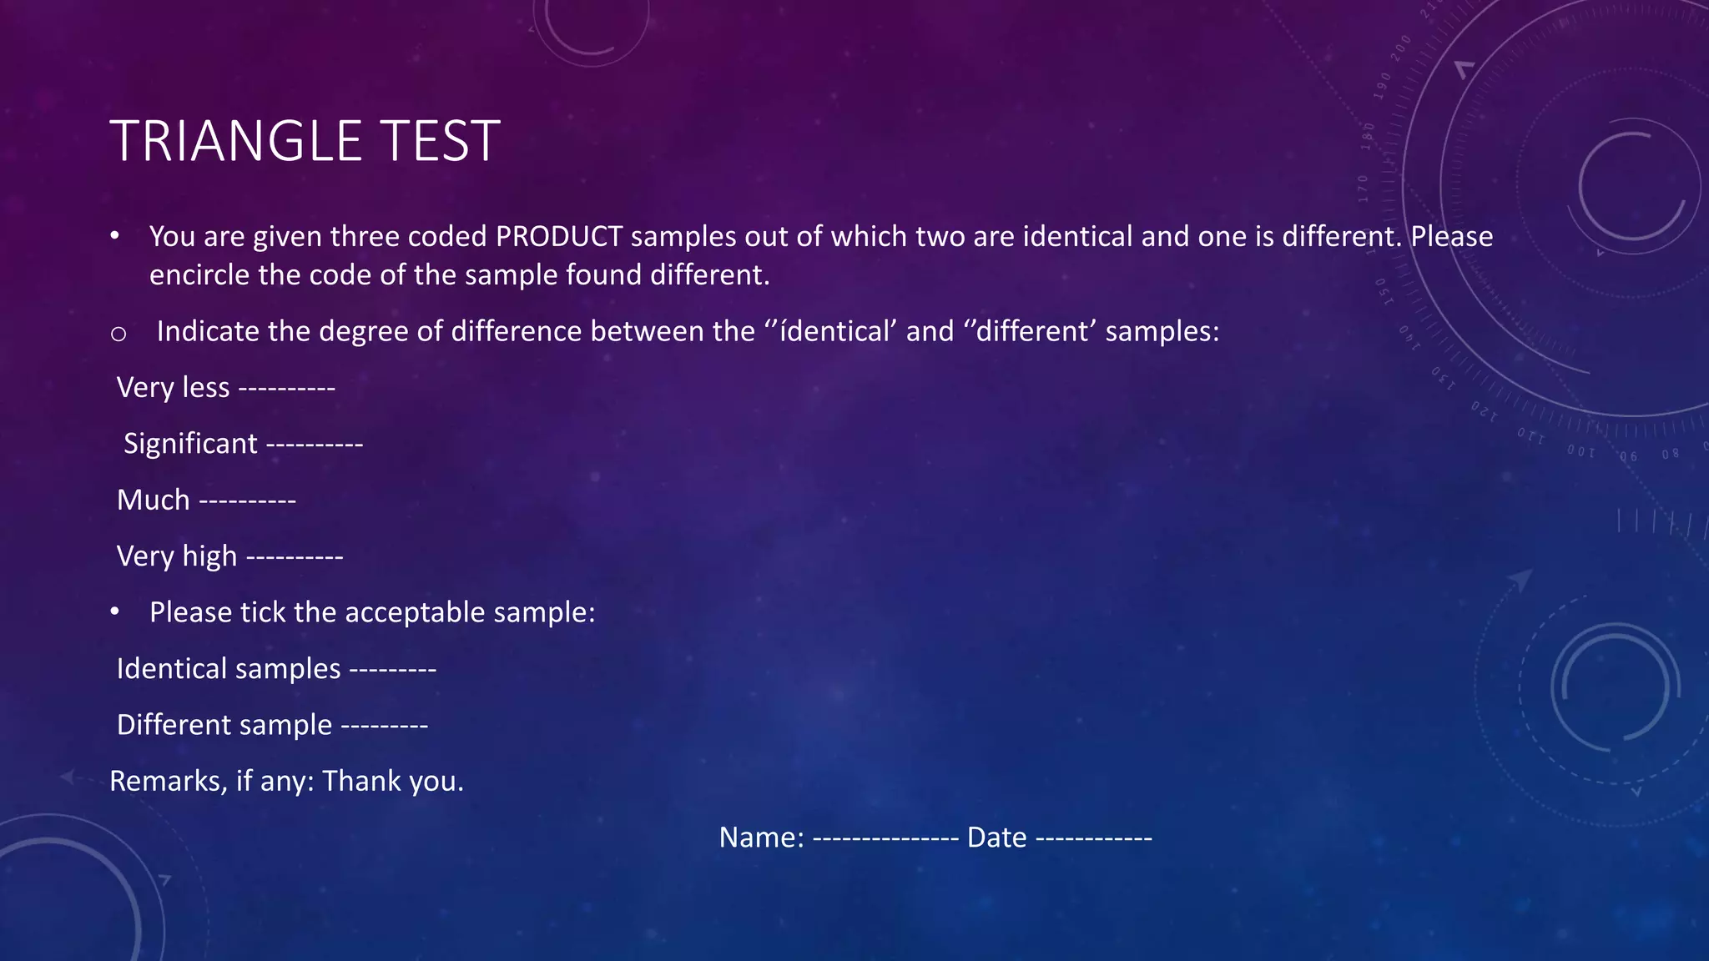Screen dimensions: 1709x961
Task: Click the word PRODUCT in the first bullet
Action: (559, 237)
